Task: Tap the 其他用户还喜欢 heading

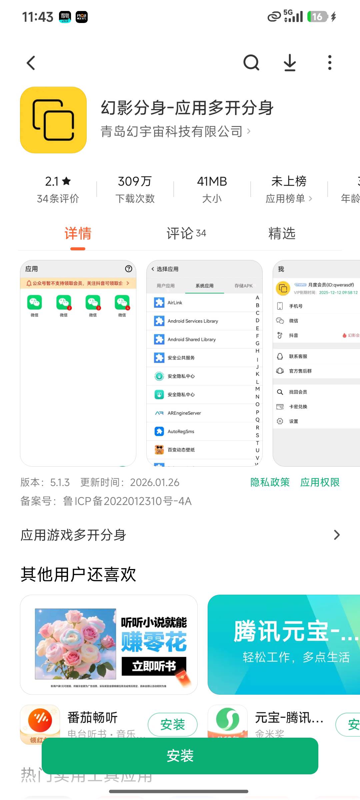Action: pyautogui.click(x=78, y=574)
